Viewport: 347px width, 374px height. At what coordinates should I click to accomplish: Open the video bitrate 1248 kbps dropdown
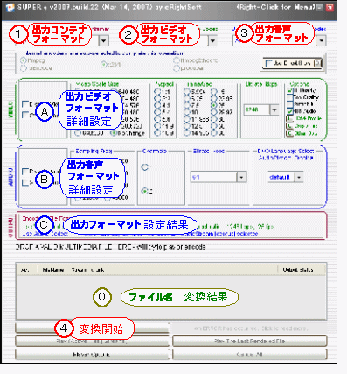(x=274, y=110)
